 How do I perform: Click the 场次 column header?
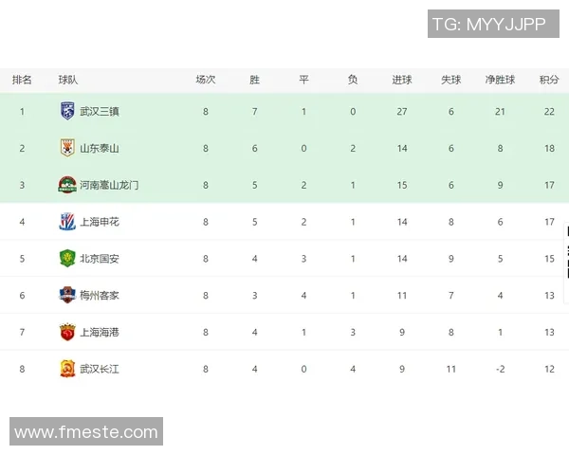click(x=206, y=80)
